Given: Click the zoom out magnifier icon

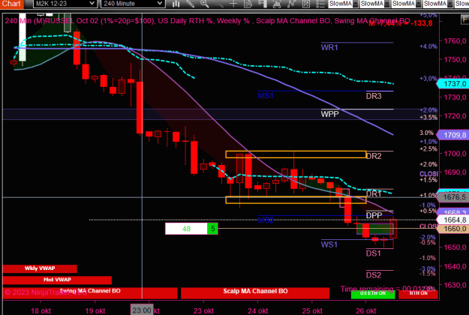Looking at the screenshot, I should pyautogui.click(x=219, y=4).
